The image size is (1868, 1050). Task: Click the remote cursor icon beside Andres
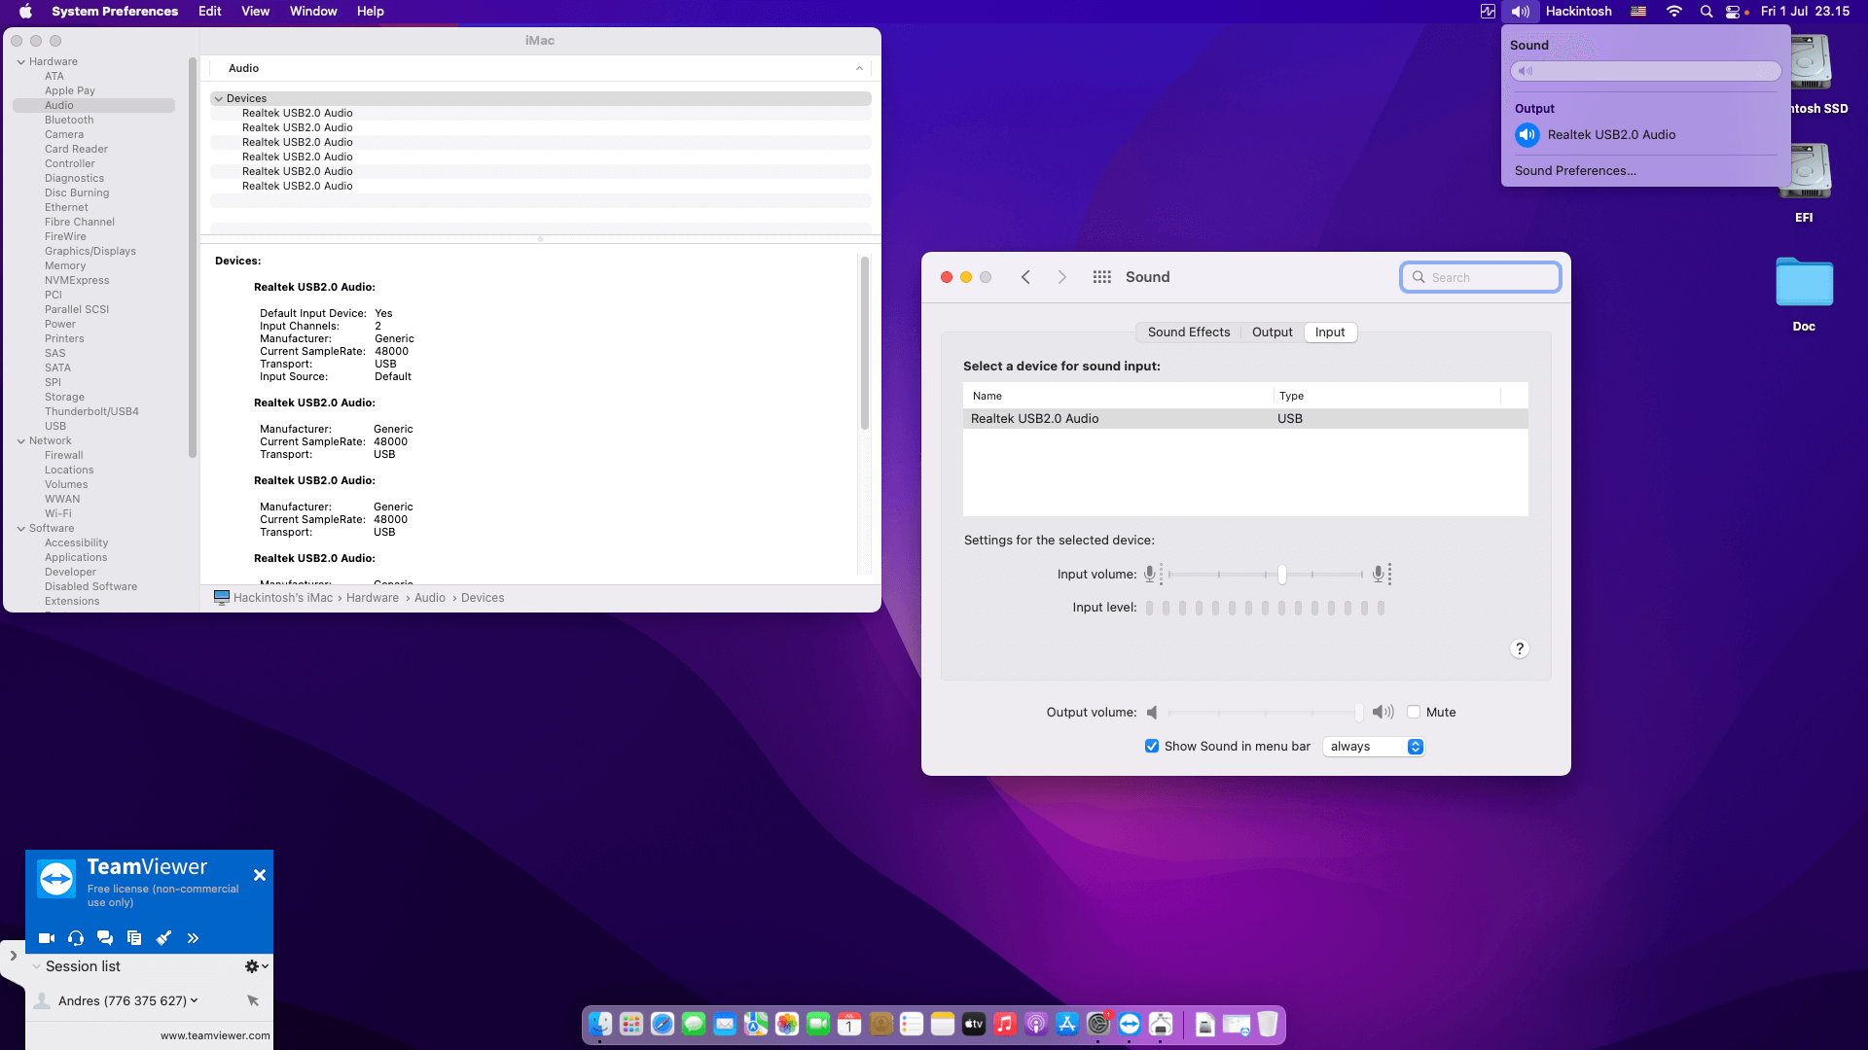tap(253, 1000)
